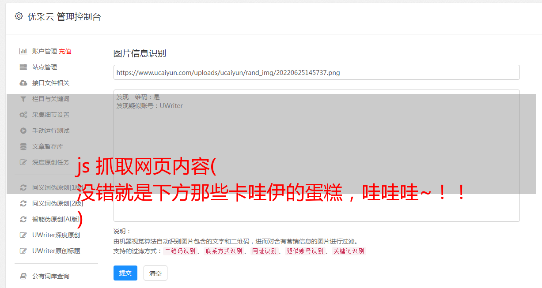Open 站点管理 menu item

coord(45,67)
